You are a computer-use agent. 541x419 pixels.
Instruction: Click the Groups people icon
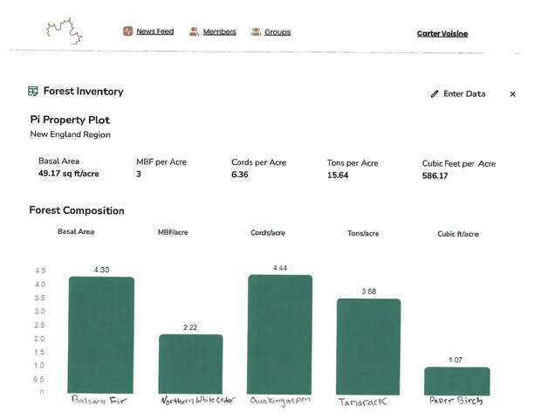tap(256, 31)
